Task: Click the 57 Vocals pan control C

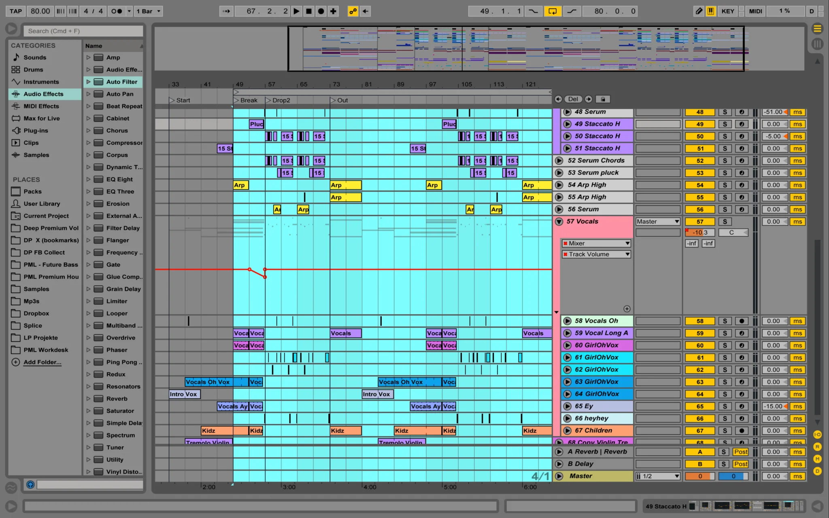Action: pos(733,233)
